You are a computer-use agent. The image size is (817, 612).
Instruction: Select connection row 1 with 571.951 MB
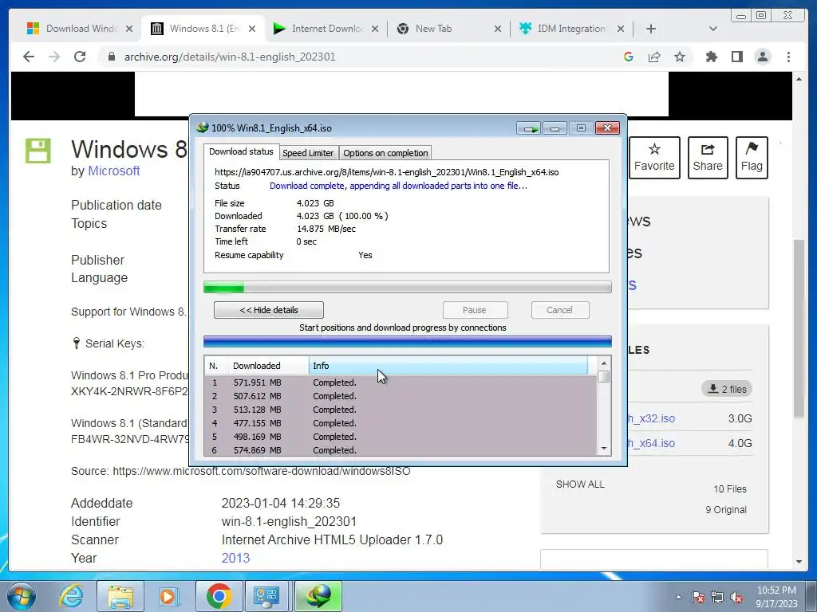pyautogui.click(x=401, y=382)
